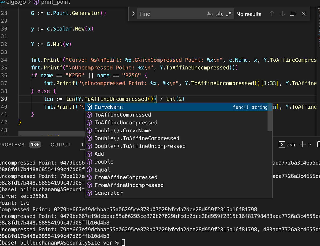Click the icon beside Double().ToAffineUncompressed suggestion

(90, 146)
